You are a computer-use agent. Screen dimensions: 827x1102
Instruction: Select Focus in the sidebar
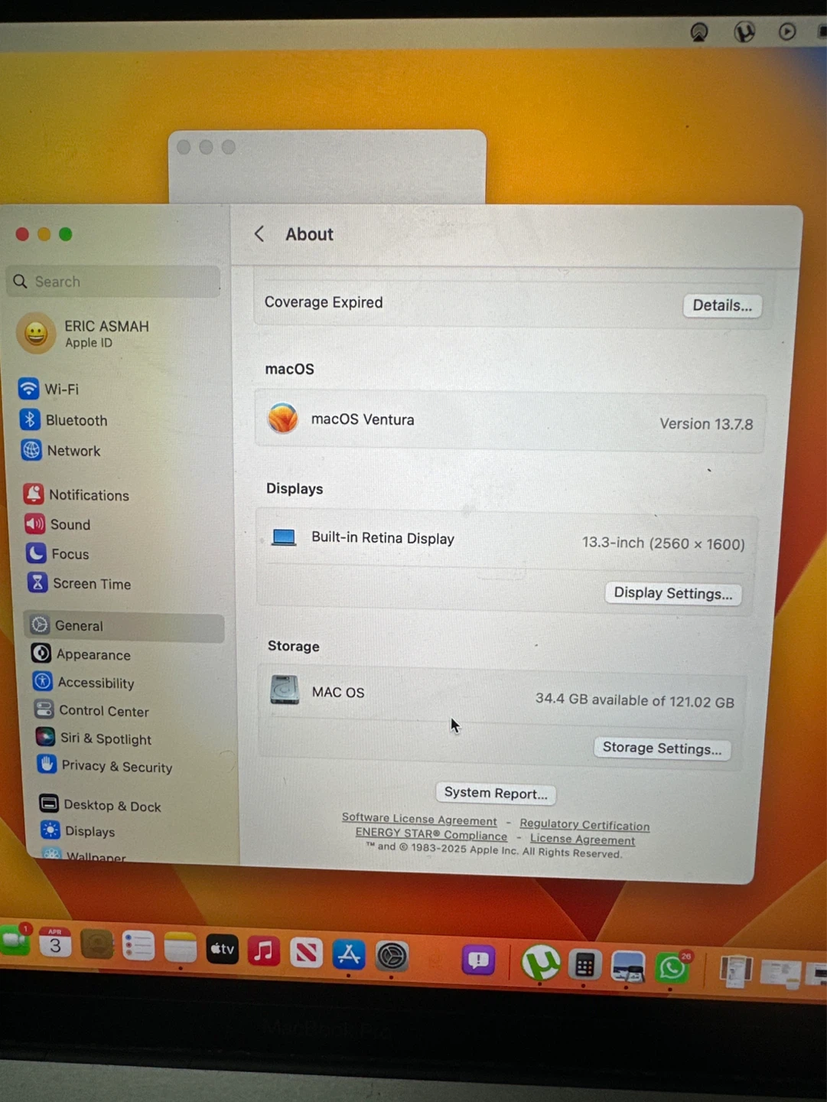pyautogui.click(x=70, y=554)
